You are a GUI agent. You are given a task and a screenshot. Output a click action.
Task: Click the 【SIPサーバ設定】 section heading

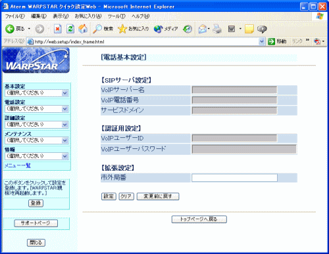126,80
